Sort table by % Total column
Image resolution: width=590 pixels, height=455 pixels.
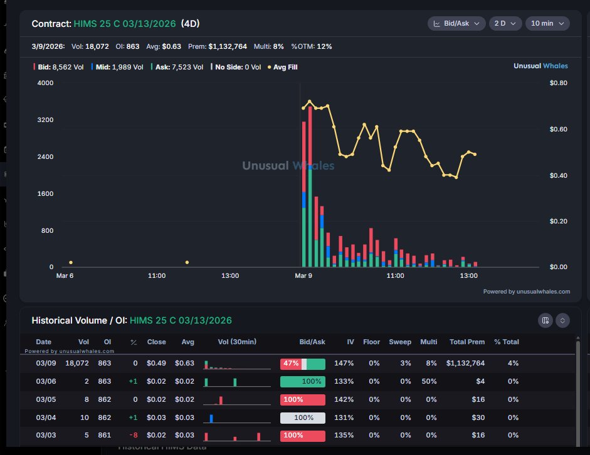click(507, 342)
